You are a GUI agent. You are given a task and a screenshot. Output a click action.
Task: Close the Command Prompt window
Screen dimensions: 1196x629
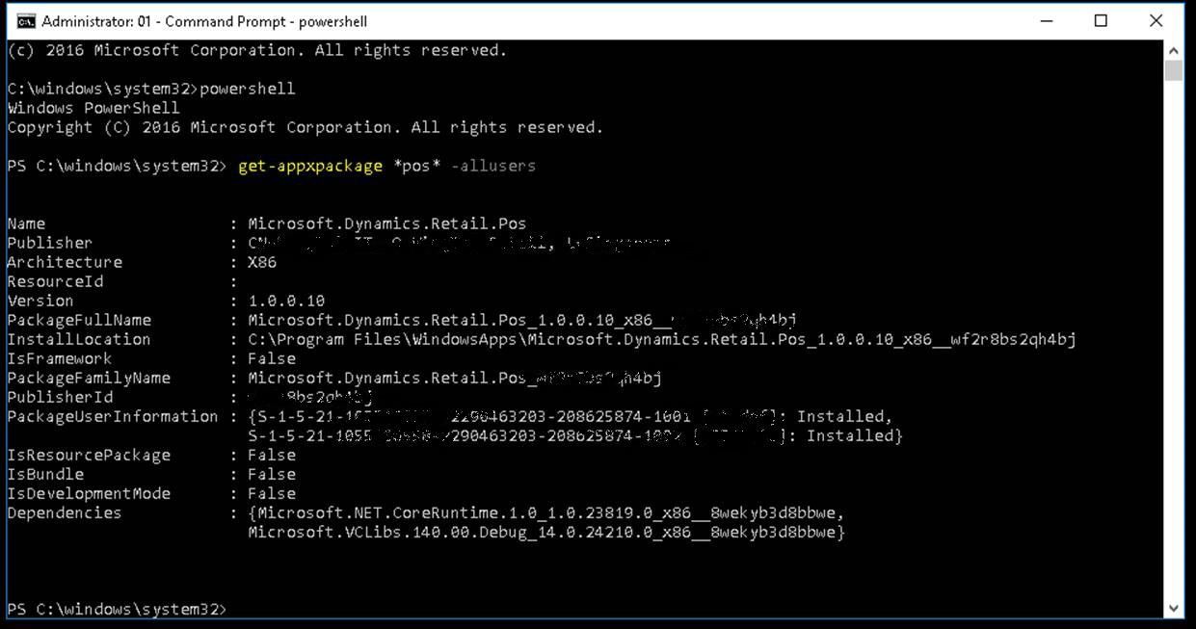pyautogui.click(x=1156, y=20)
